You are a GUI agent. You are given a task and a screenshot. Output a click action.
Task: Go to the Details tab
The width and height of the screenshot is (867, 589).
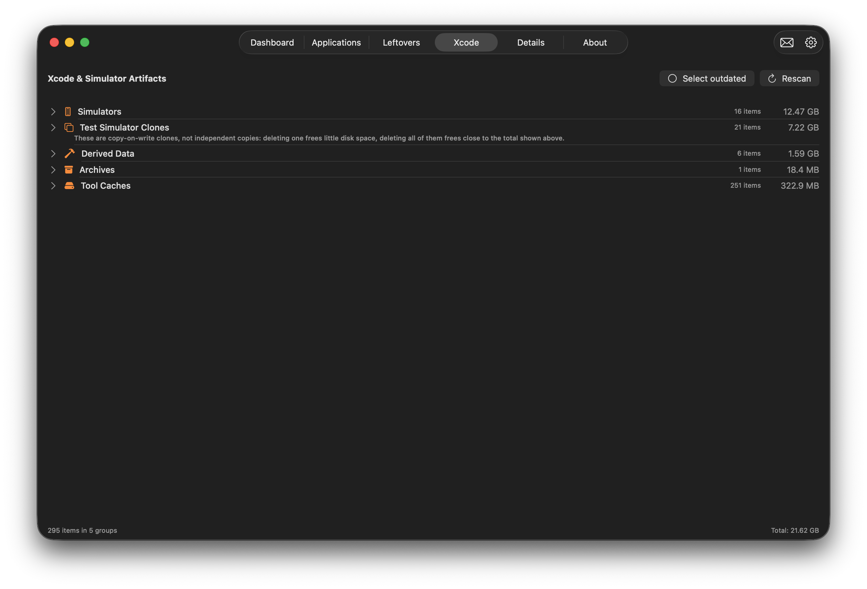[x=530, y=42]
